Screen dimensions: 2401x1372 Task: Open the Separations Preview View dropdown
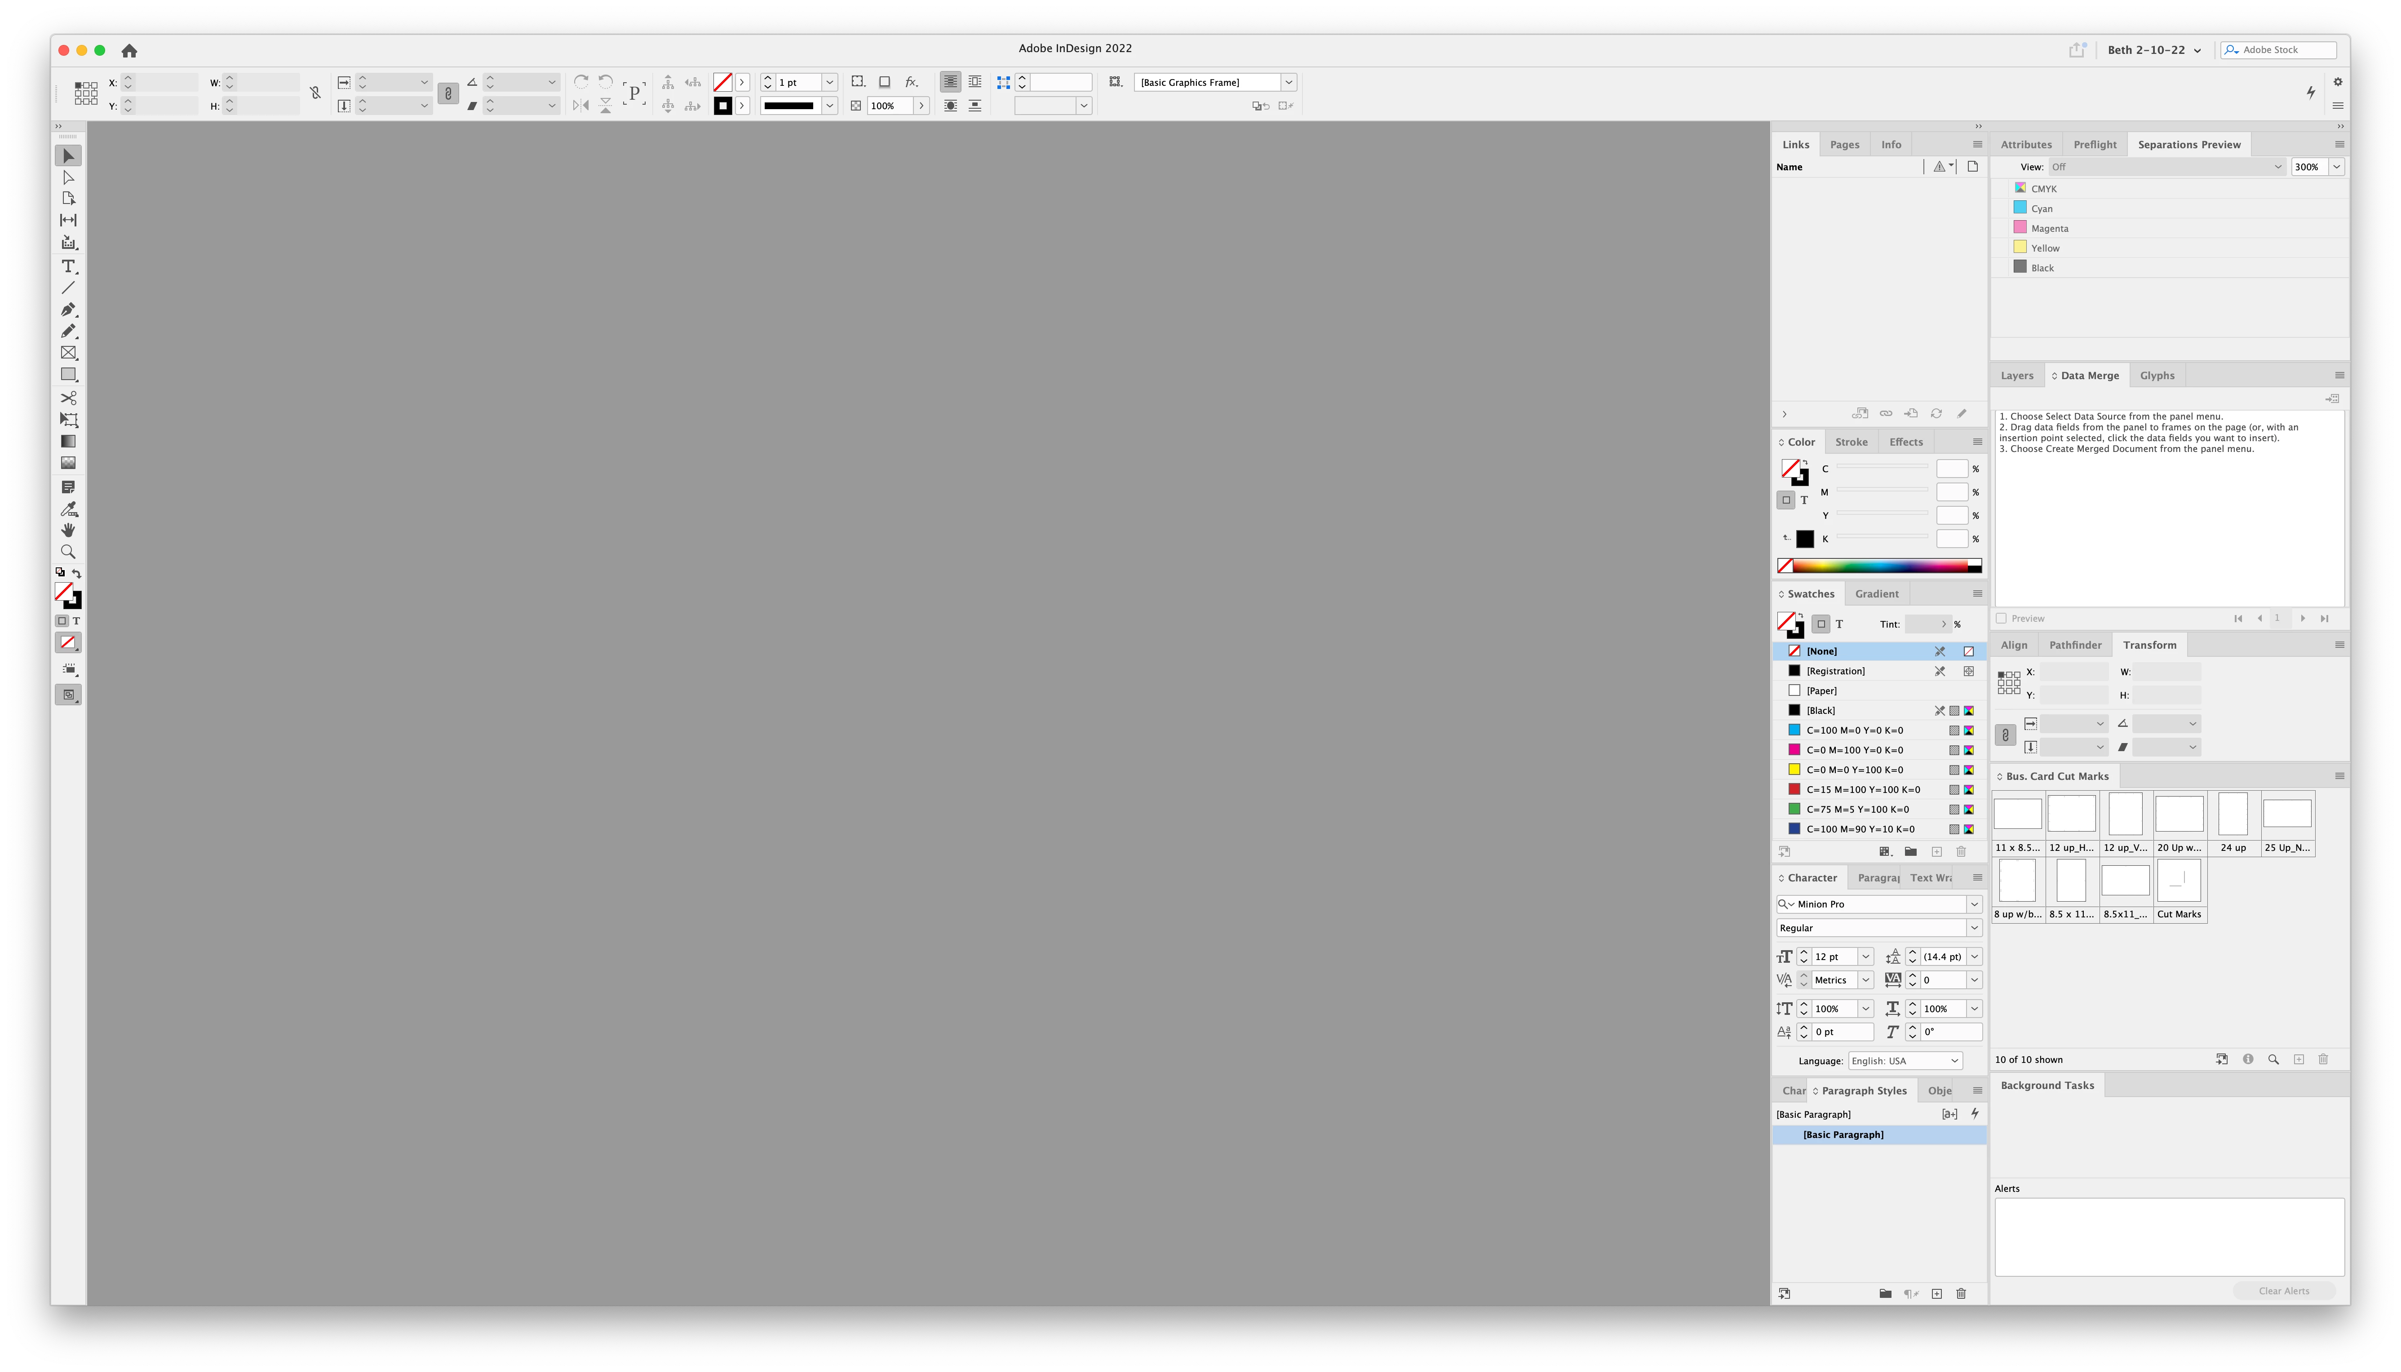point(2166,167)
